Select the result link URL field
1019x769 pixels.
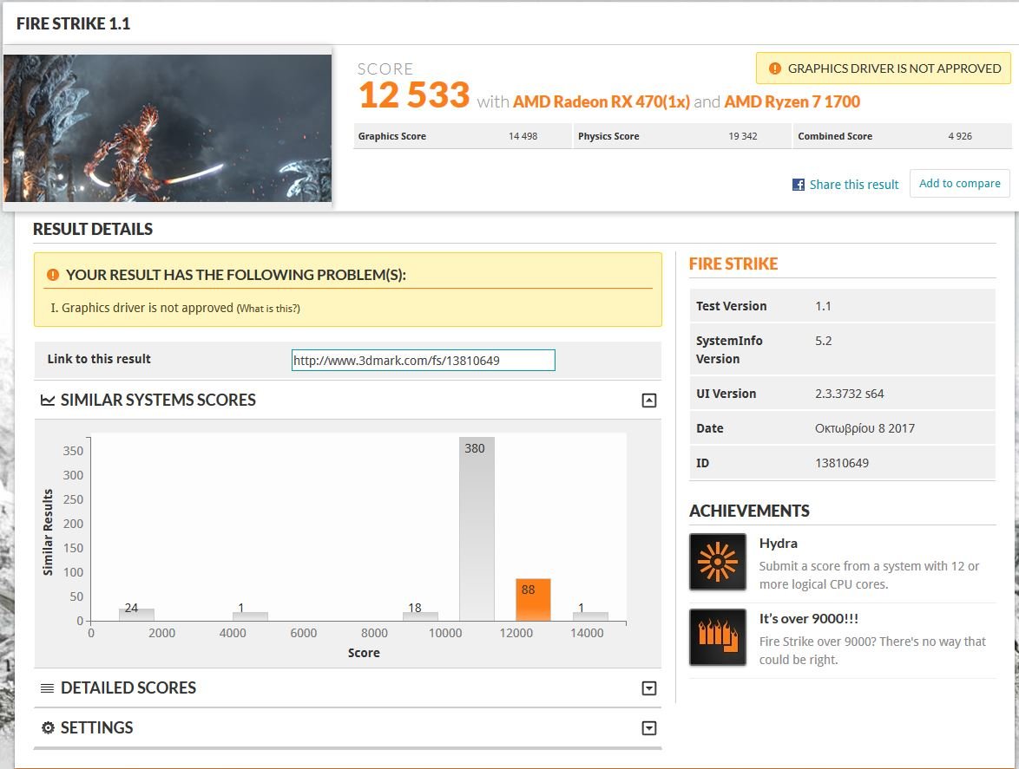(x=423, y=360)
